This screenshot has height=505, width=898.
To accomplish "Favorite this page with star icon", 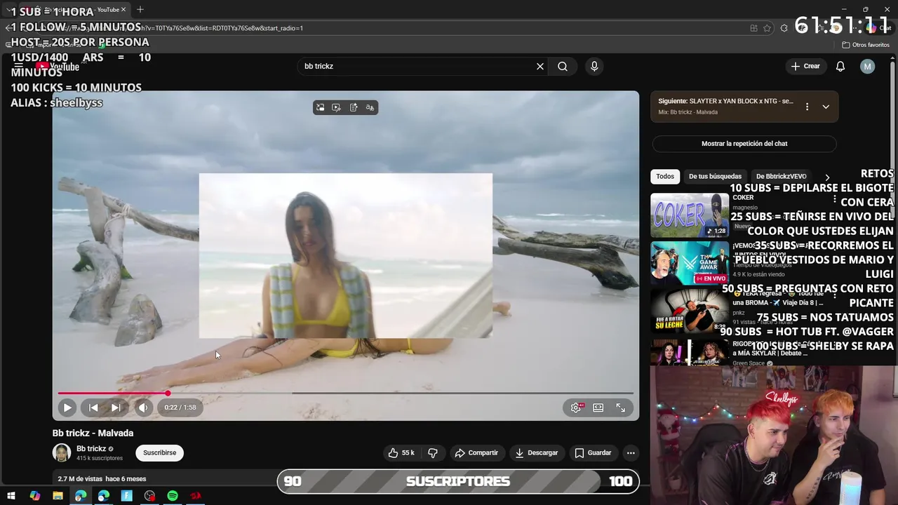I will pyautogui.click(x=768, y=28).
